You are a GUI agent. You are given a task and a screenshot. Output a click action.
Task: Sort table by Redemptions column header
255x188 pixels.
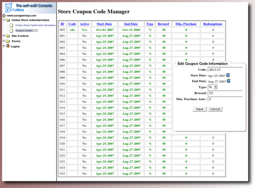(213, 24)
